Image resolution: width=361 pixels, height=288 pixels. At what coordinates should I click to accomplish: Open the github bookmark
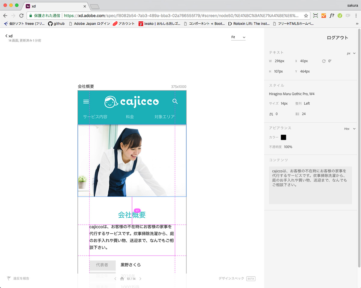coord(56,23)
